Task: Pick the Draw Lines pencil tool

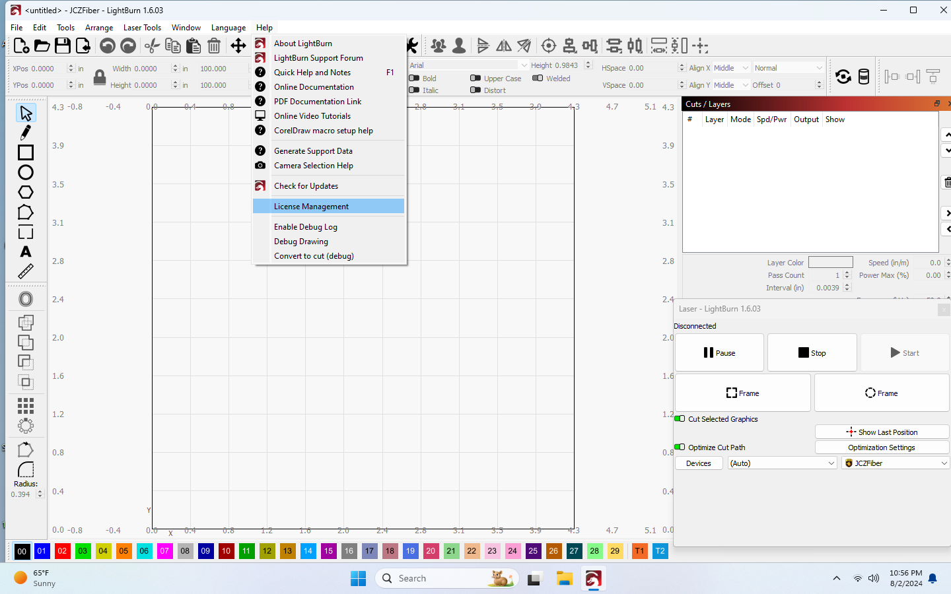Action: click(x=26, y=133)
